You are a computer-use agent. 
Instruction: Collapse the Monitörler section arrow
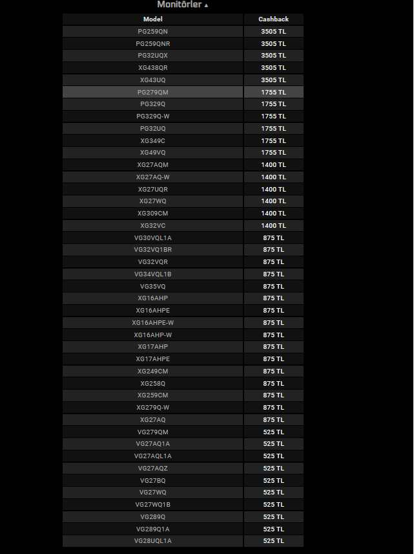click(207, 5)
